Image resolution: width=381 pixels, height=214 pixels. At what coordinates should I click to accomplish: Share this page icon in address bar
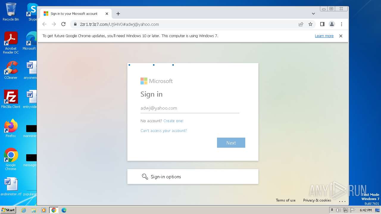coord(301,24)
